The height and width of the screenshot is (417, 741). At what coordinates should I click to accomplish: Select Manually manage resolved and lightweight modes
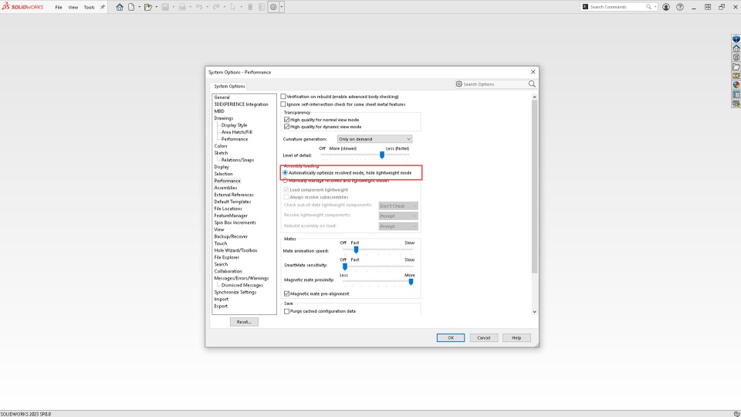[285, 181]
